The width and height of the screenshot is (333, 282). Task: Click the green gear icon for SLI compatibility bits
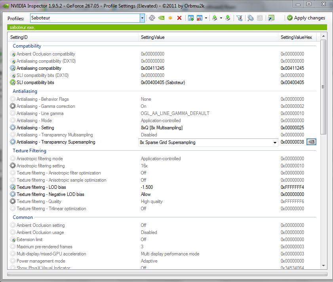(x=13, y=82)
